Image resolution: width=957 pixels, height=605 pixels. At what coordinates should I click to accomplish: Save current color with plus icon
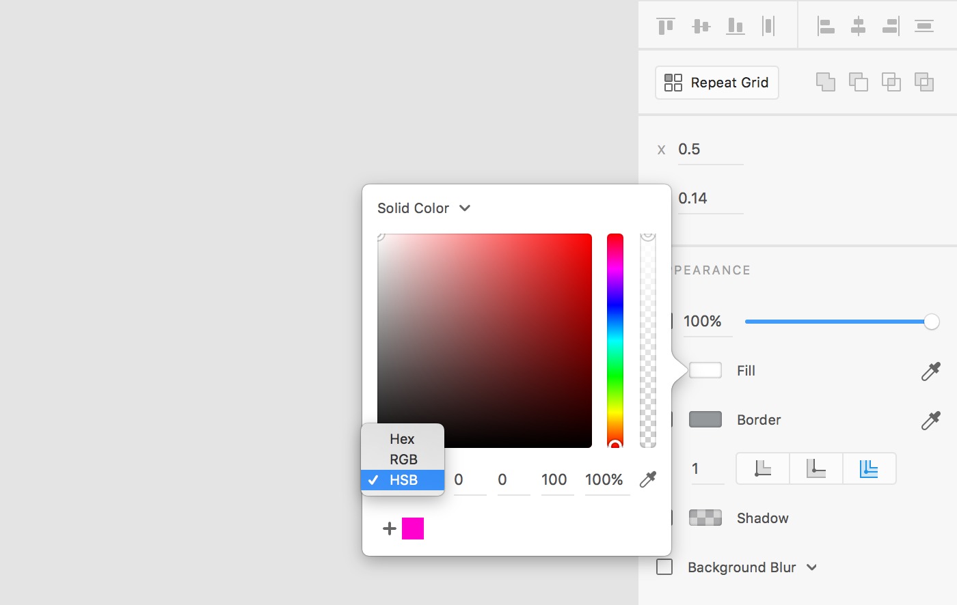click(x=390, y=529)
